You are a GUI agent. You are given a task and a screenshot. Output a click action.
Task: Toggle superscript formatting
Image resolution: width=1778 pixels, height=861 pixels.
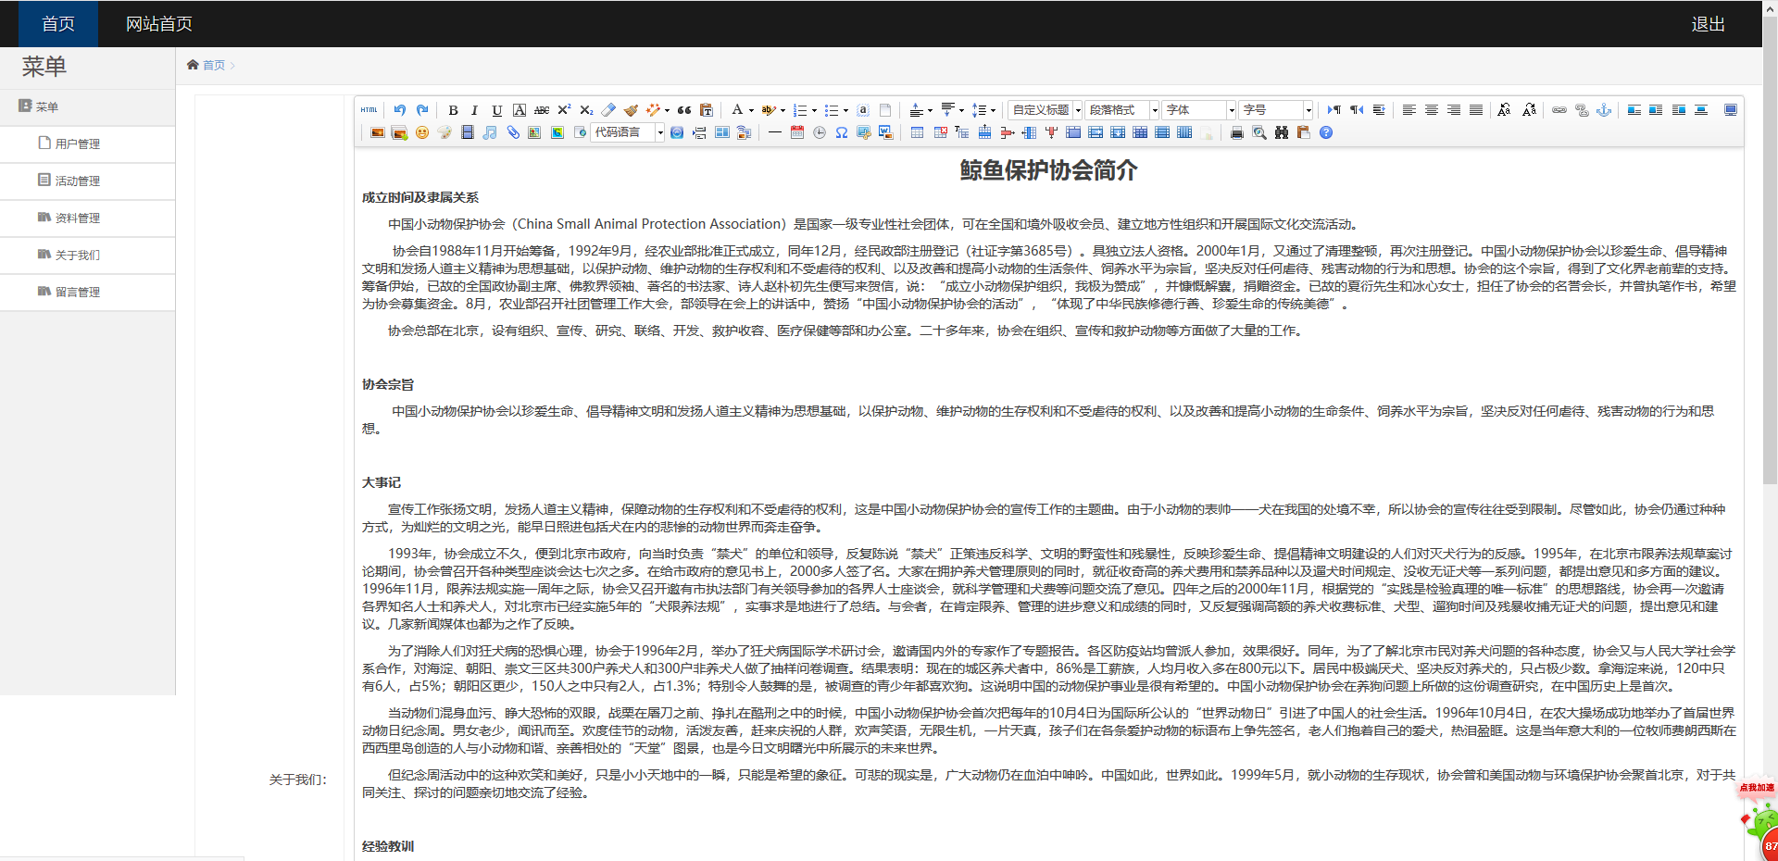point(564,110)
